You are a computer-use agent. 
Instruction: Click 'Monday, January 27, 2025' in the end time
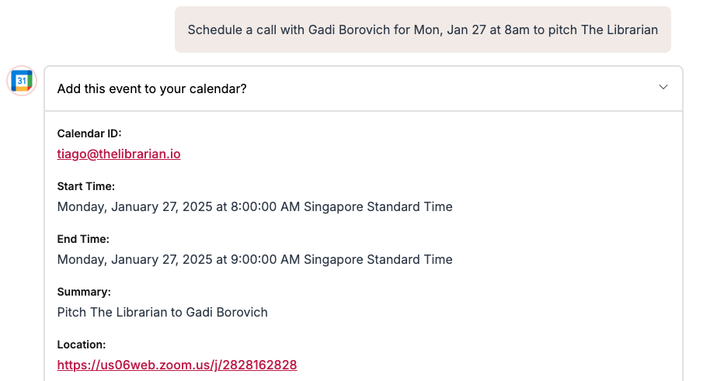click(130, 260)
